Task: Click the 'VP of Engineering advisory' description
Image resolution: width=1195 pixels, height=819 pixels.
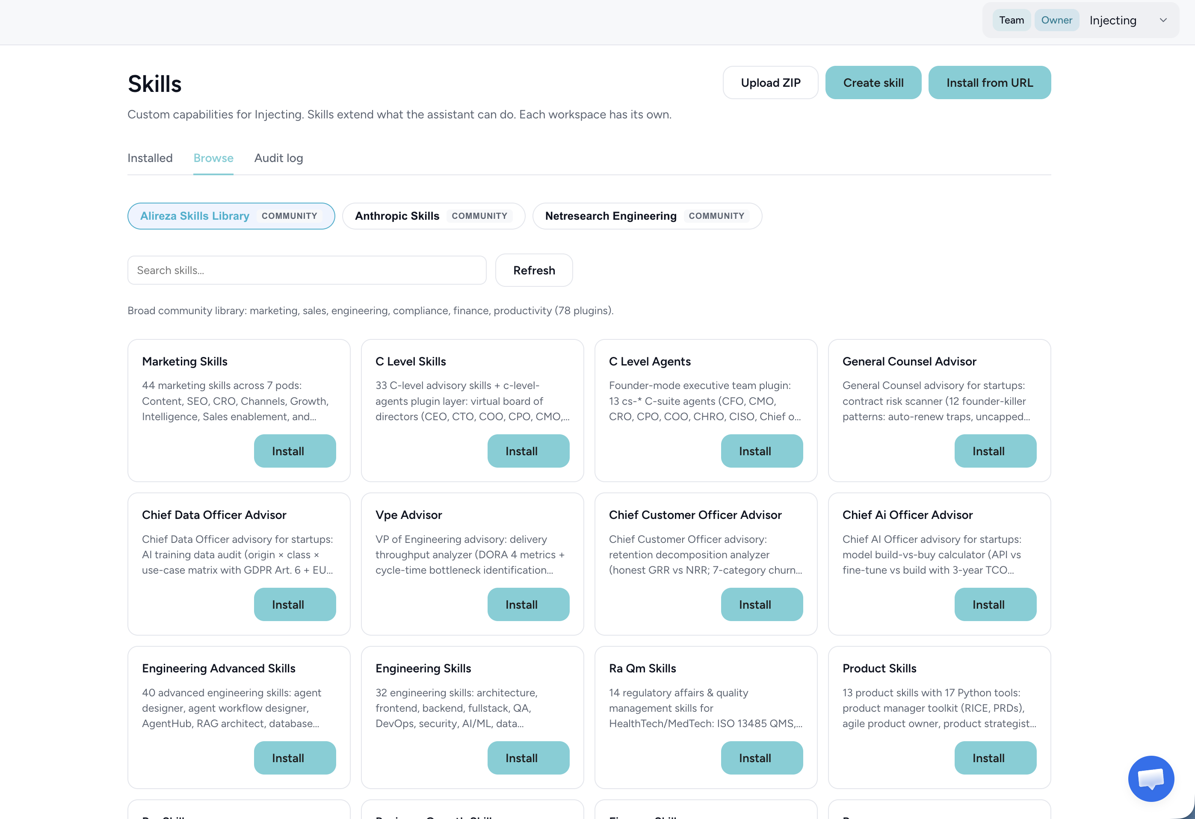Action: pyautogui.click(x=470, y=554)
